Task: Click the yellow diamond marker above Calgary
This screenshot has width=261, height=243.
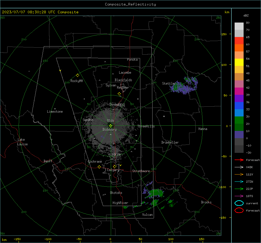Action: tap(115, 166)
